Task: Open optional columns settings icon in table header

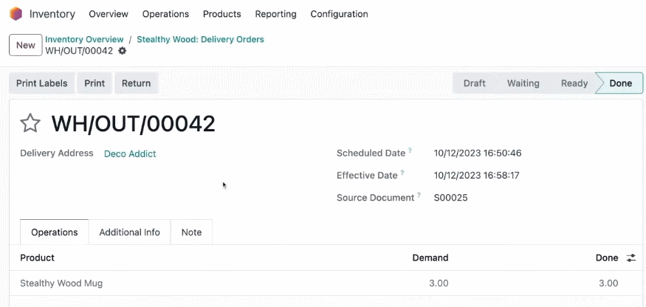Action: point(631,258)
